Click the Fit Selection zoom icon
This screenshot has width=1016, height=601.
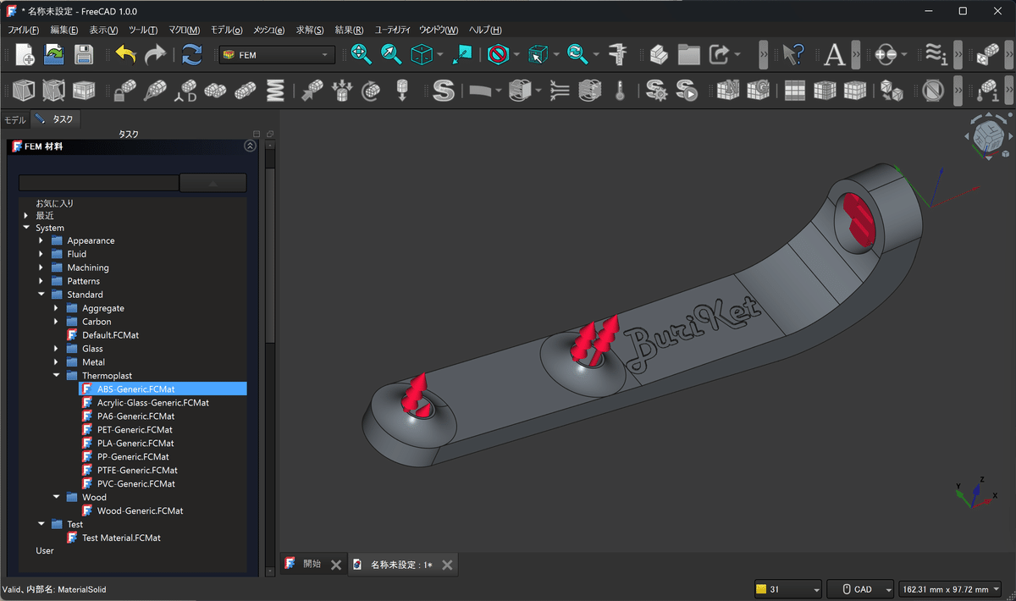(391, 54)
